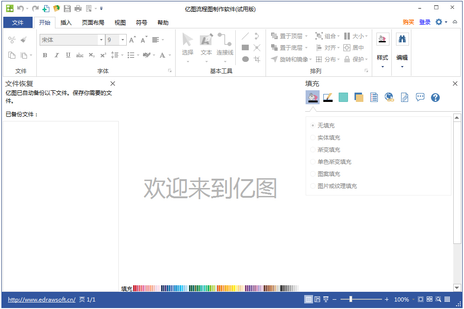This screenshot has width=464, height=309.
Task: Expand the 样式 dropdown
Action: pos(382,67)
